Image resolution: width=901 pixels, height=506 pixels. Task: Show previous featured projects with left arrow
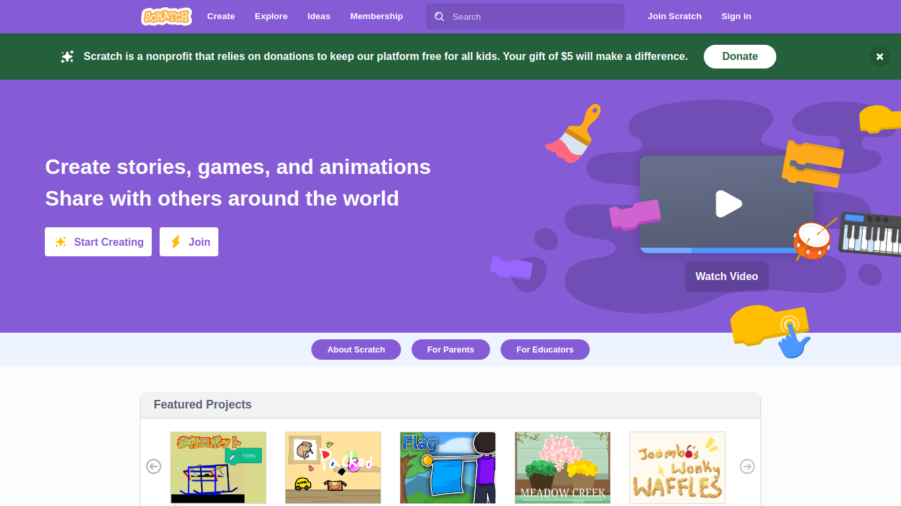(154, 466)
